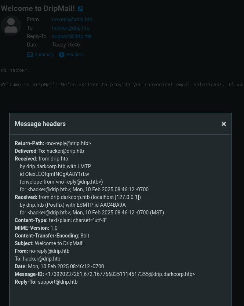Click the Content-Transfer-Encoding header line

pos(52,236)
